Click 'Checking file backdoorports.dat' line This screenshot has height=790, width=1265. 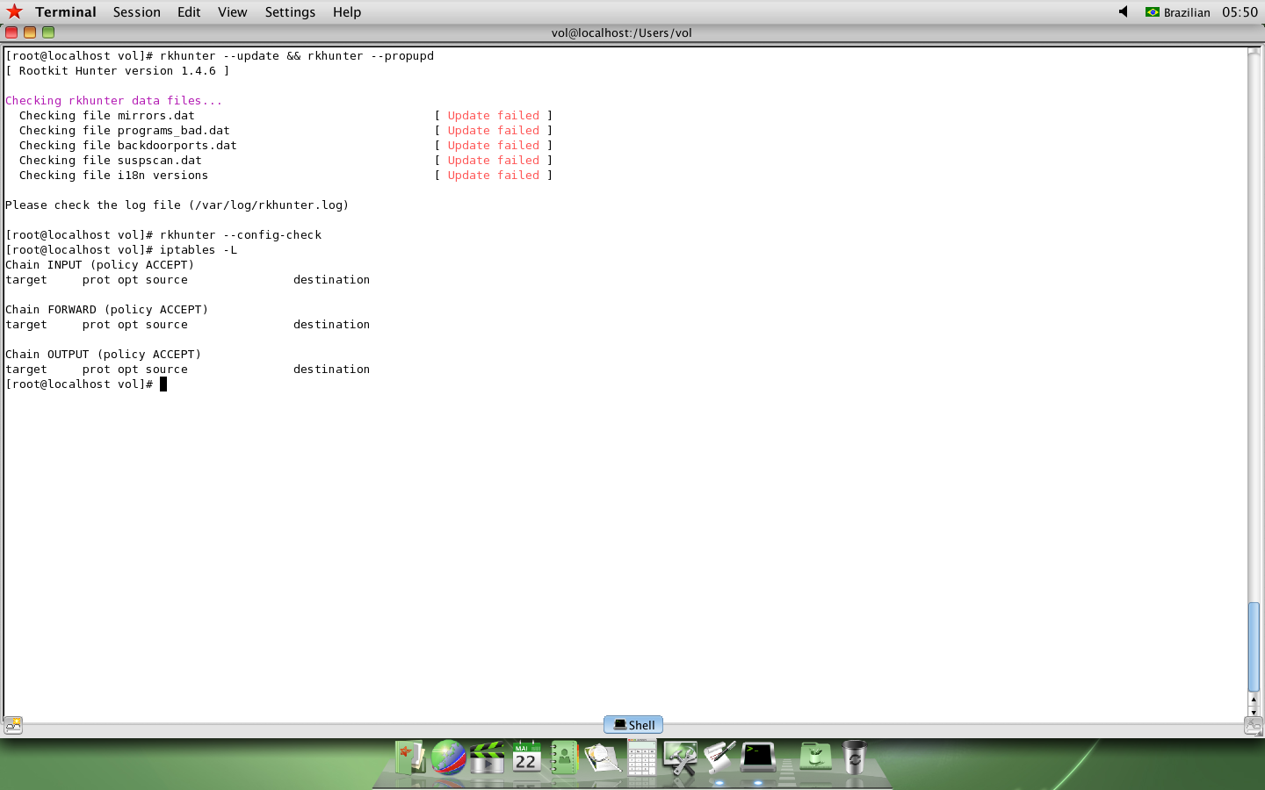tap(128, 146)
